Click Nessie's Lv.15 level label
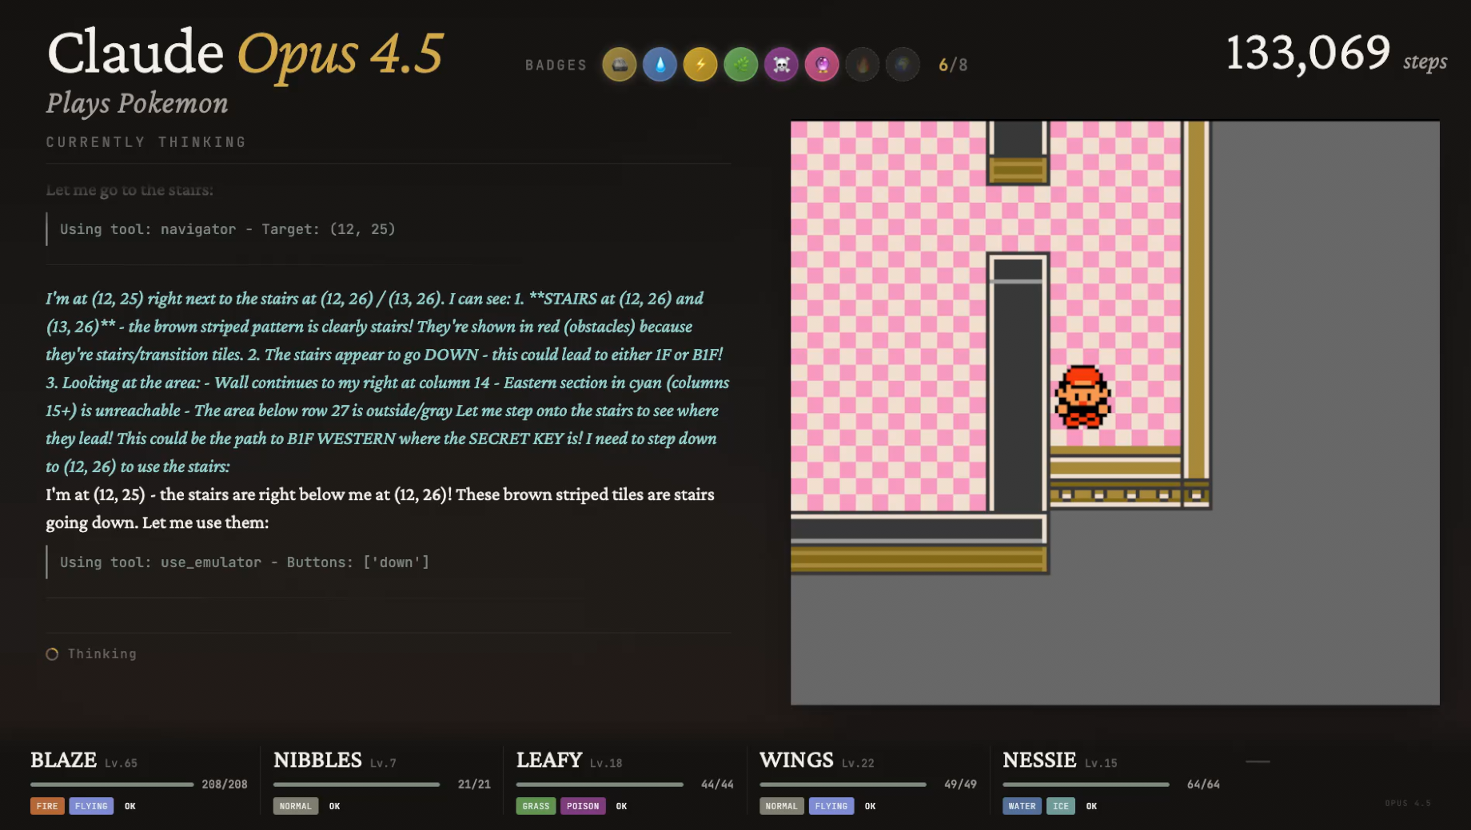 point(1101,763)
